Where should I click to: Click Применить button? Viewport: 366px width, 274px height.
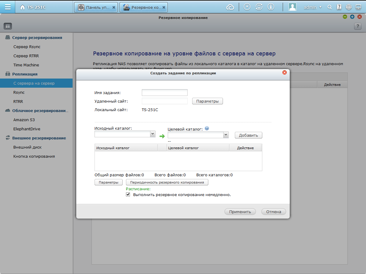coord(240,212)
